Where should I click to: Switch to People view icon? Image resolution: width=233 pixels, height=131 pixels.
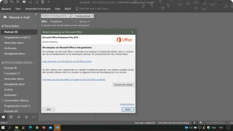[x=19, y=117]
